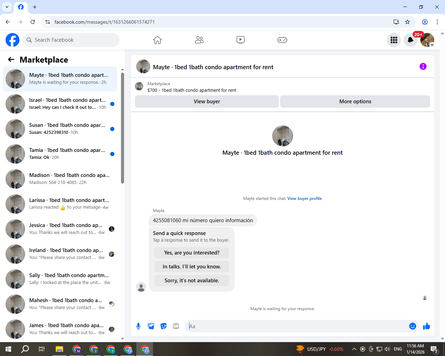
Task: Open File Explorer from taskbar
Action: (59, 349)
